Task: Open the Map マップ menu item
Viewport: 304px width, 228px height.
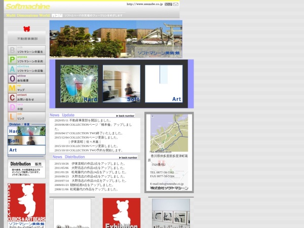Action: pyautogui.click(x=27, y=88)
